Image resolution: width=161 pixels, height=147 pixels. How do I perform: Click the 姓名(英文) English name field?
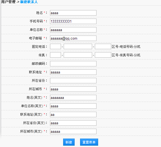pos(73,98)
